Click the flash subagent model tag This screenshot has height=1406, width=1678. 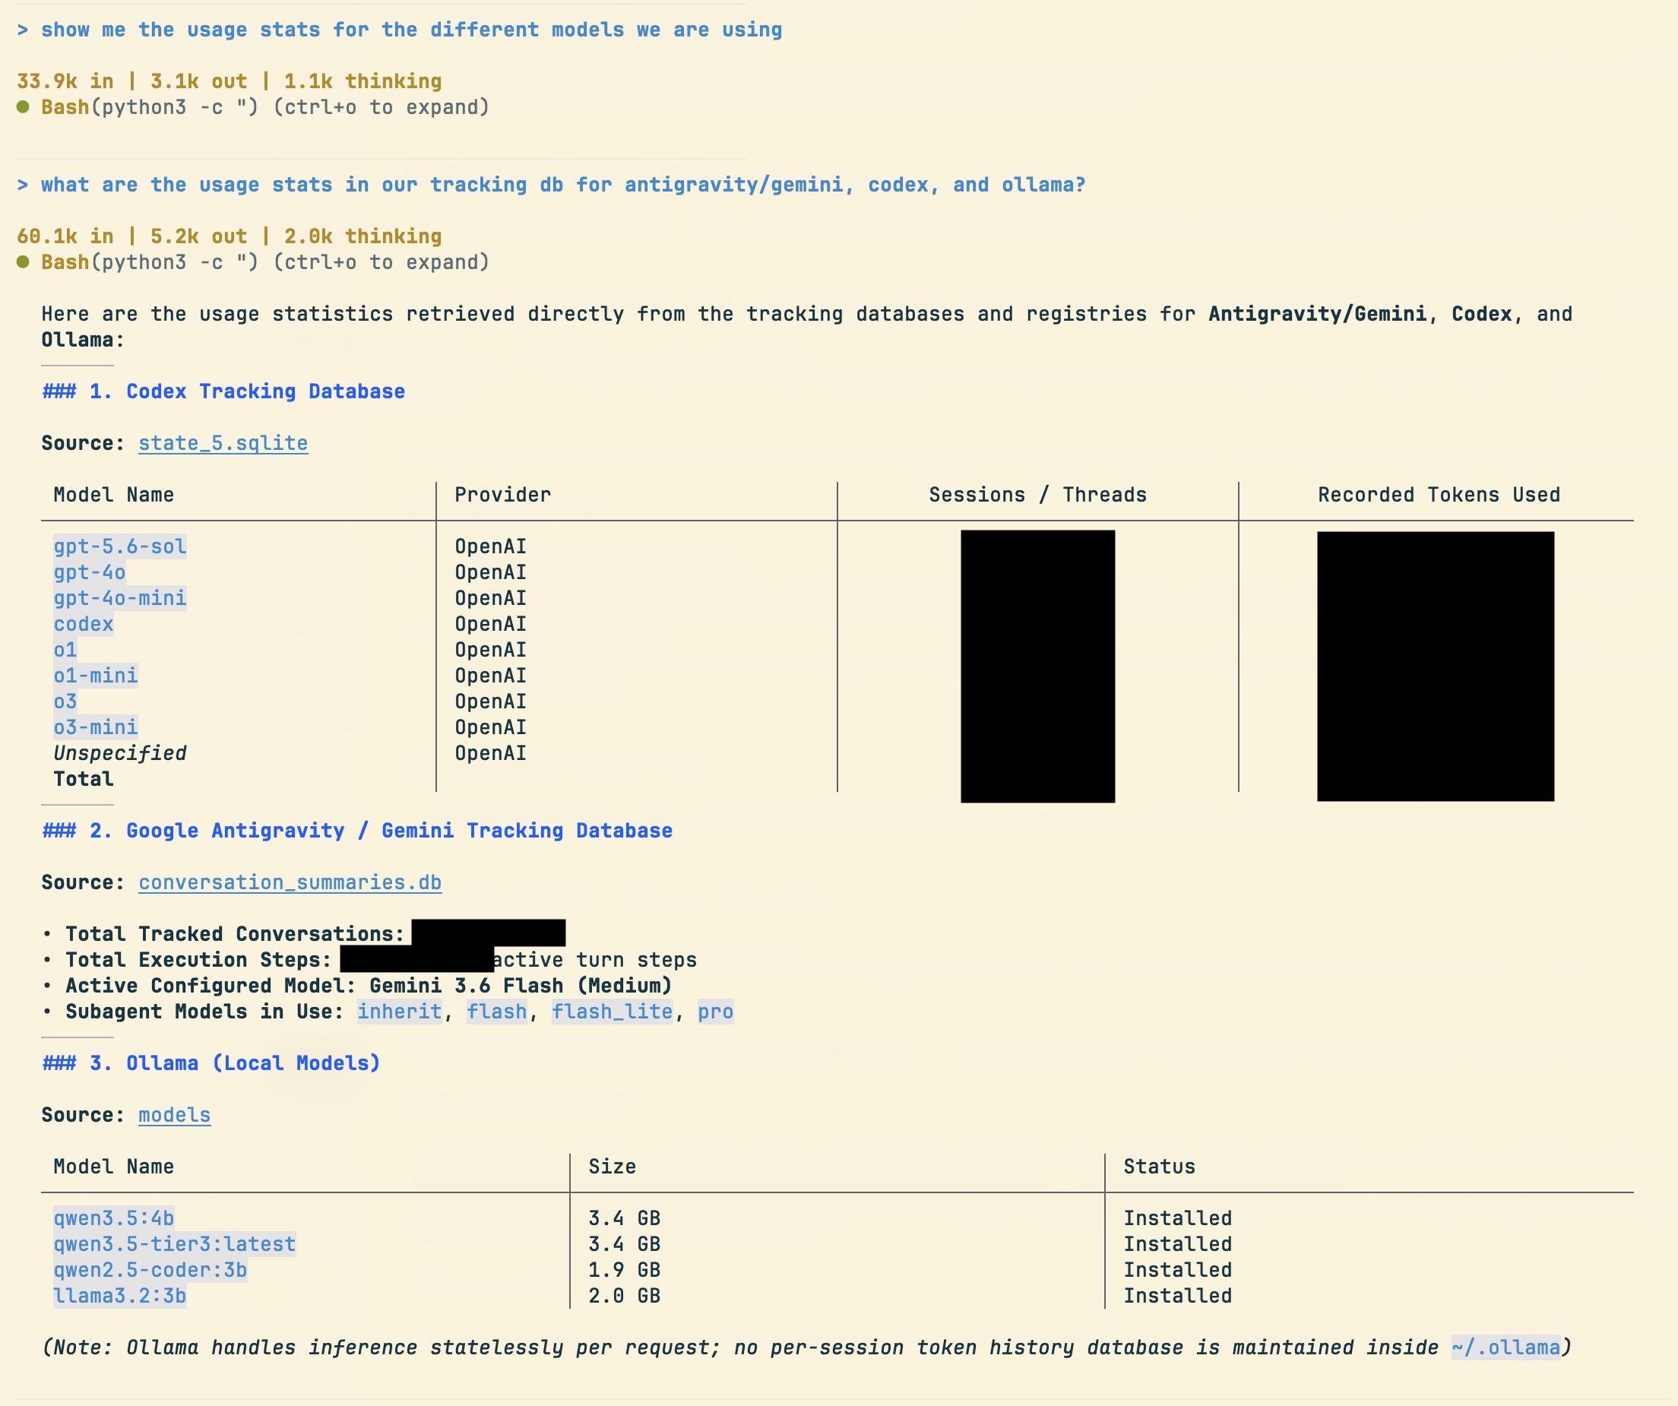tap(497, 1012)
